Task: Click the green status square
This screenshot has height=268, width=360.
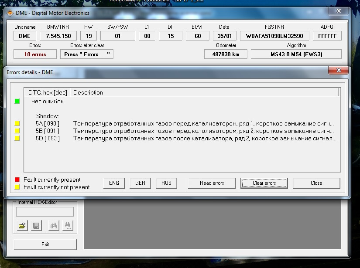Action: click(17, 102)
